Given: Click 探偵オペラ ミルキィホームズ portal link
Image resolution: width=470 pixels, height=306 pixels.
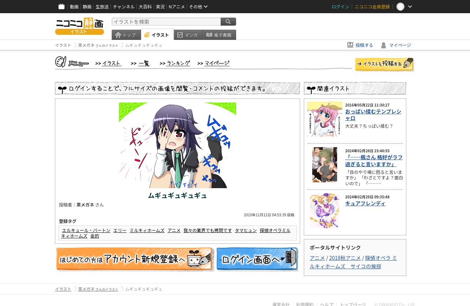Looking at the screenshot, I should click(x=353, y=262).
